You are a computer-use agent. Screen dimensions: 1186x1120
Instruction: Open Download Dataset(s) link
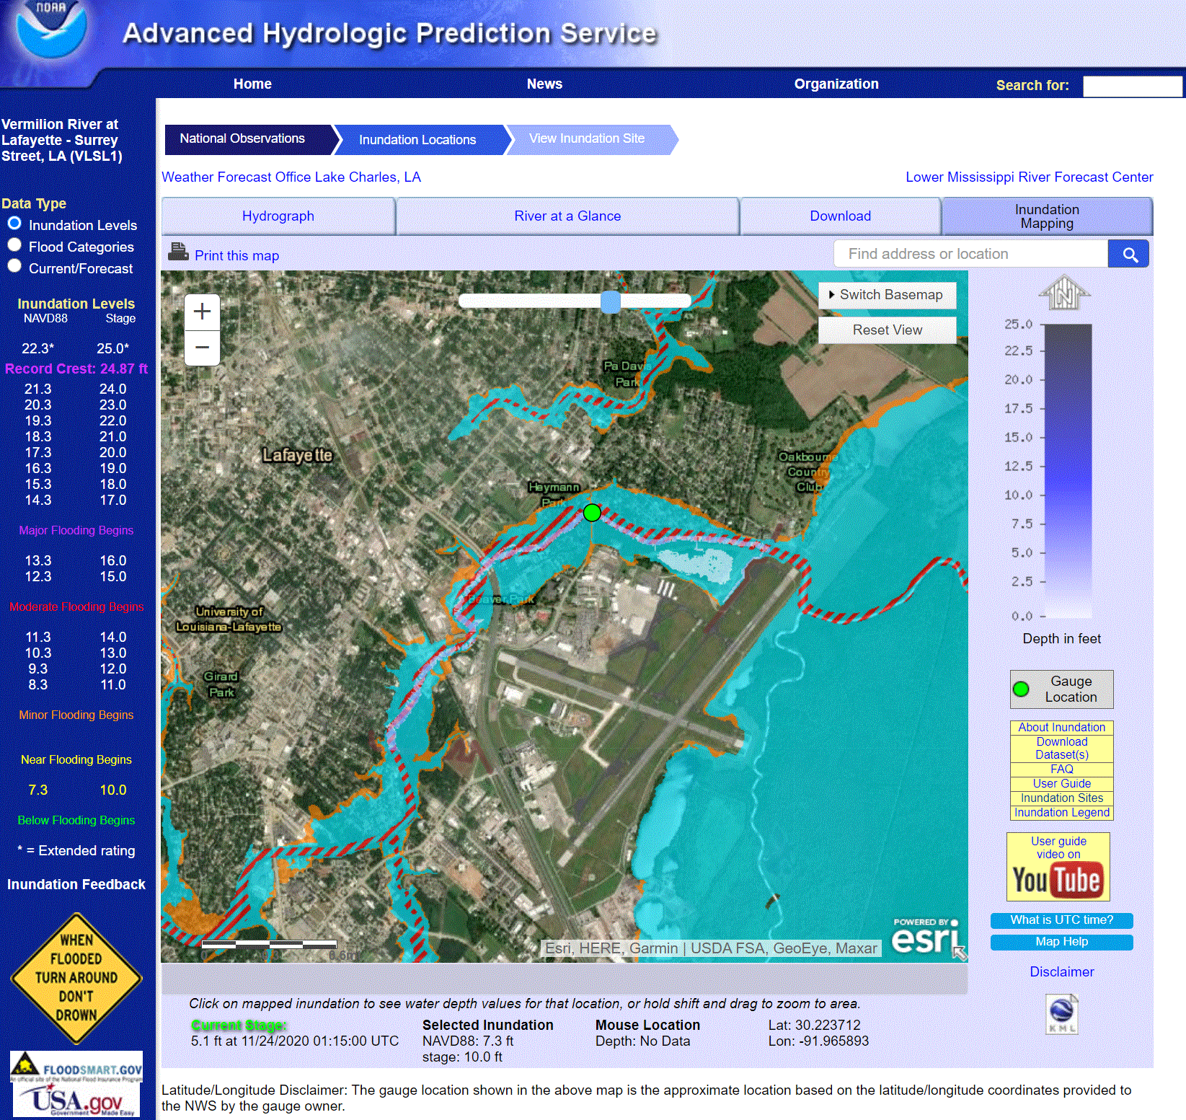tap(1061, 748)
